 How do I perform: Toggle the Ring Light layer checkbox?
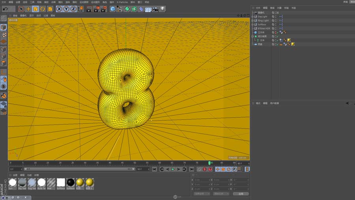(x=273, y=21)
